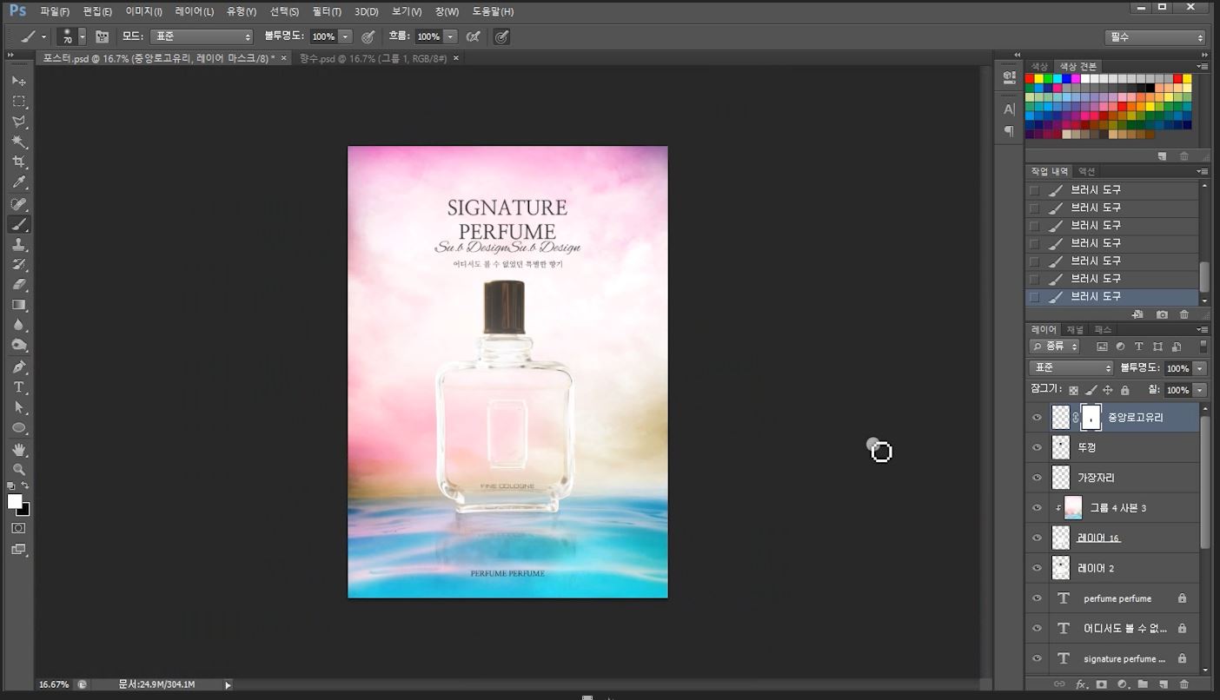Open the 필터(T) menu
Viewport: 1220px width, 700px height.
(327, 11)
